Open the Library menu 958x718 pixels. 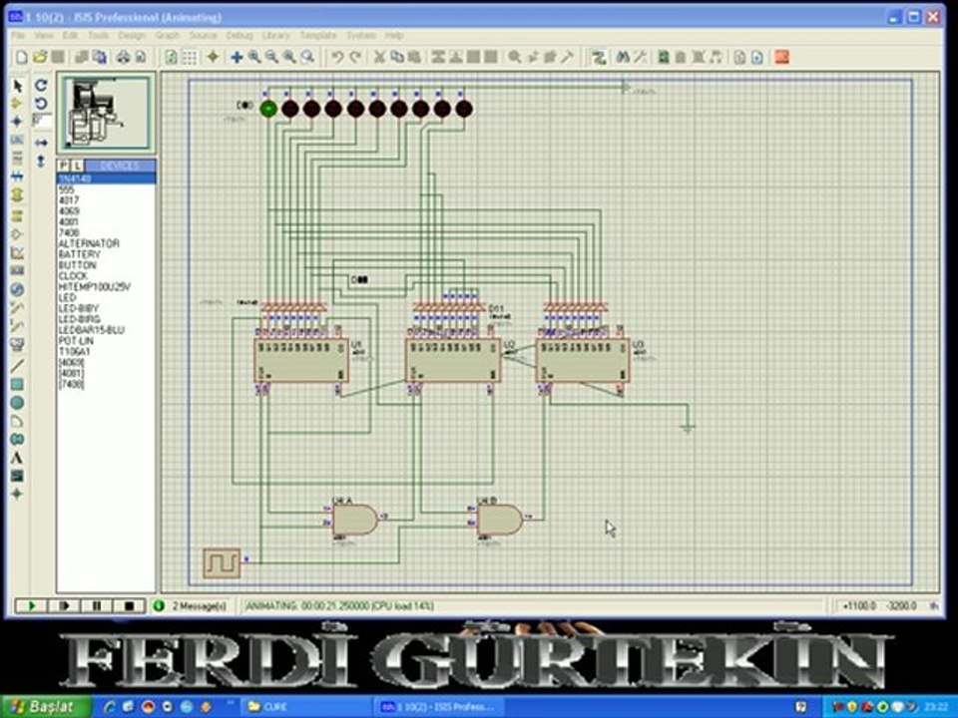275,36
